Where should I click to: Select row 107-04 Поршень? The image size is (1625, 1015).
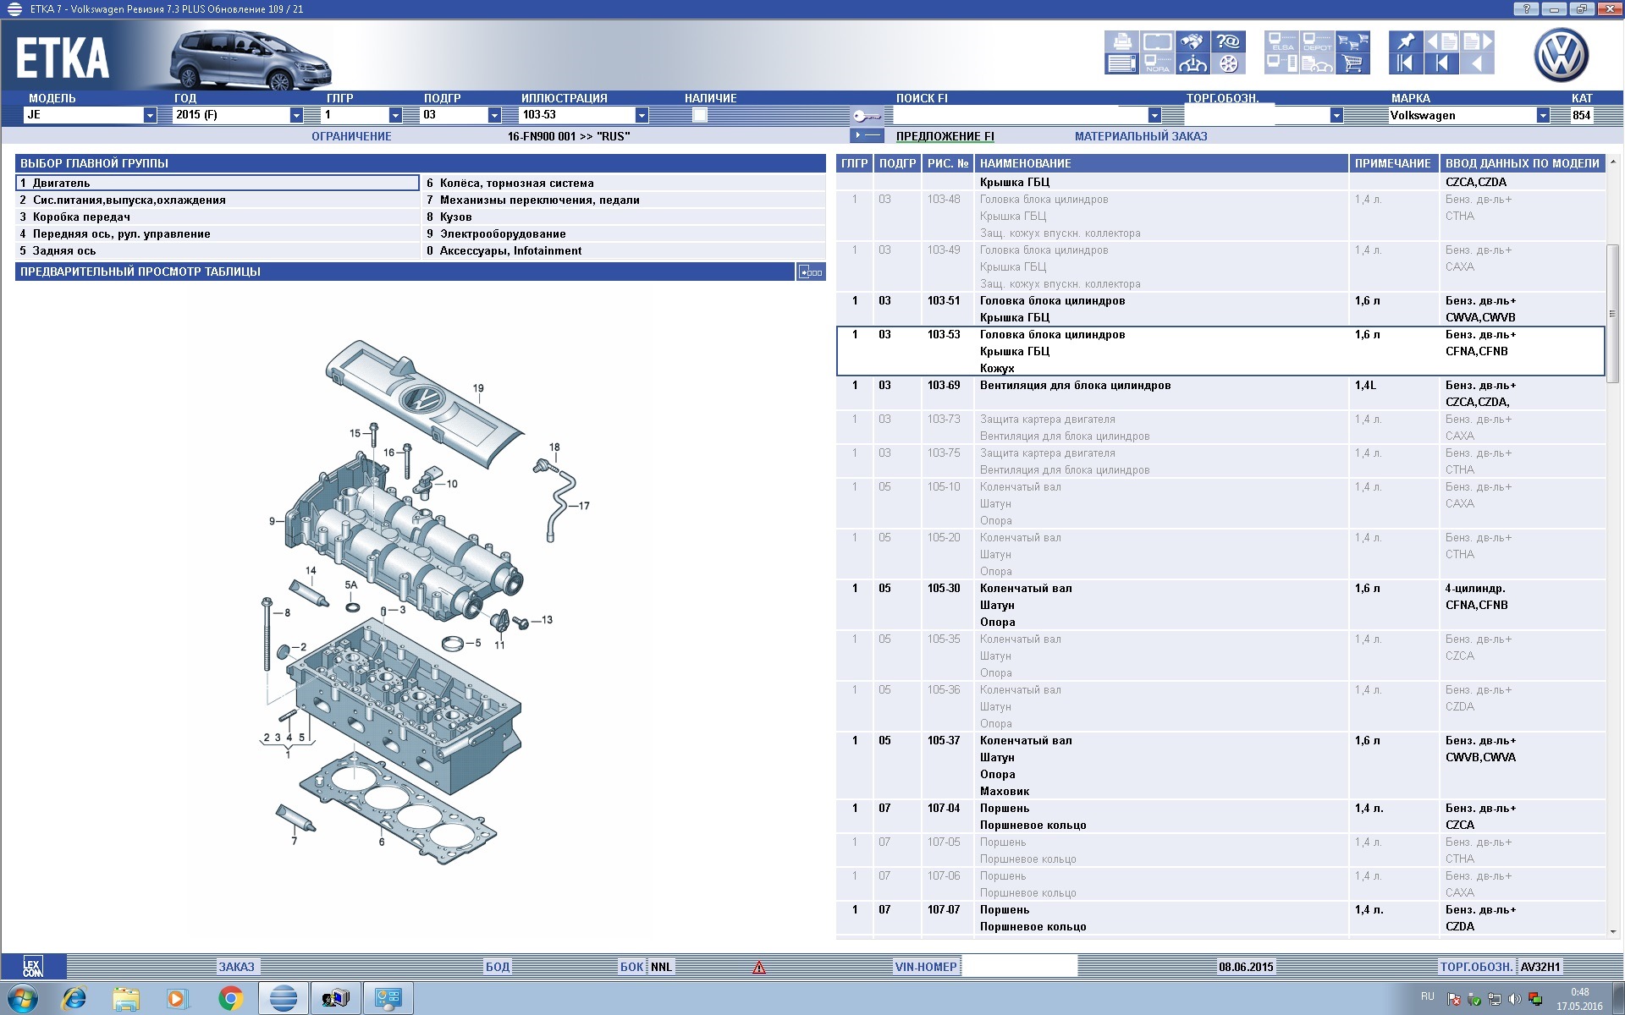click(x=1220, y=816)
